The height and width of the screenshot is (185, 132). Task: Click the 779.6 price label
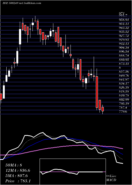pyautogui.click(x=123, y=112)
